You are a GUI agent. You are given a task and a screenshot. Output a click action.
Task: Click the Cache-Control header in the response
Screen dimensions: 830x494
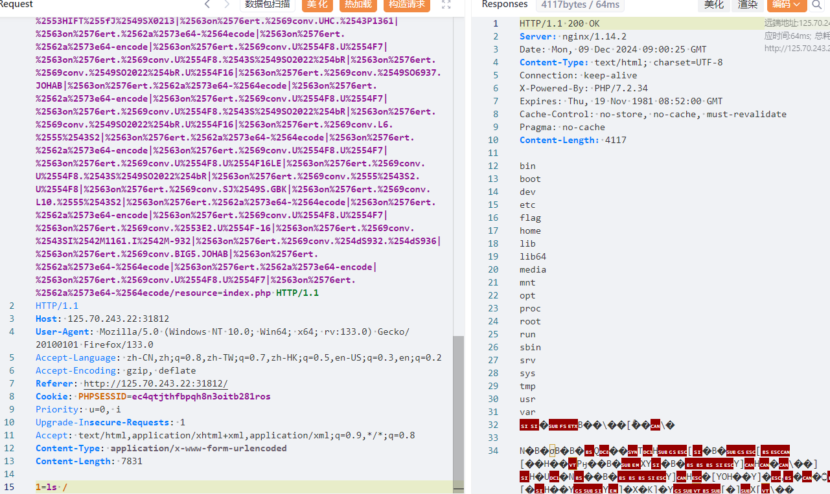[653, 114]
